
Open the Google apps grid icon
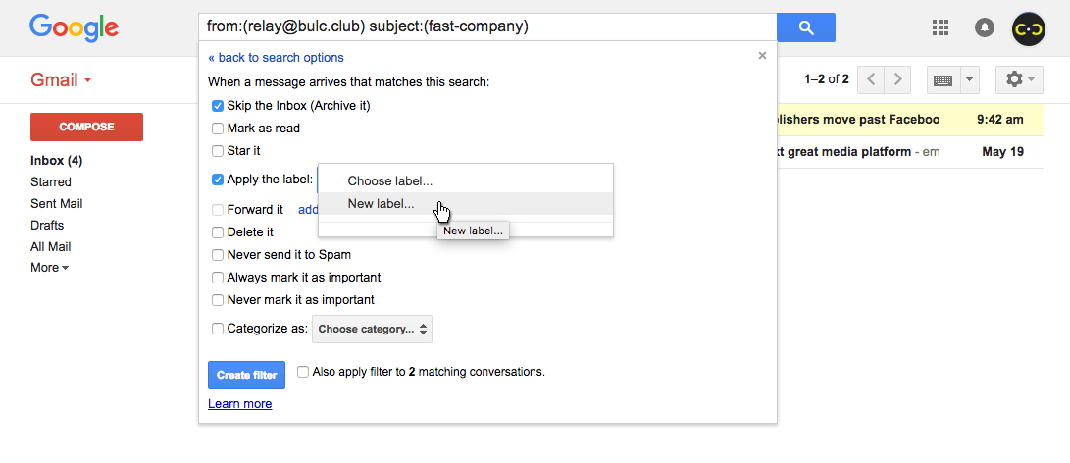941,27
